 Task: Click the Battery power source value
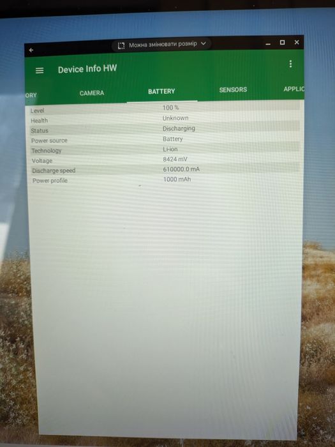click(x=173, y=139)
